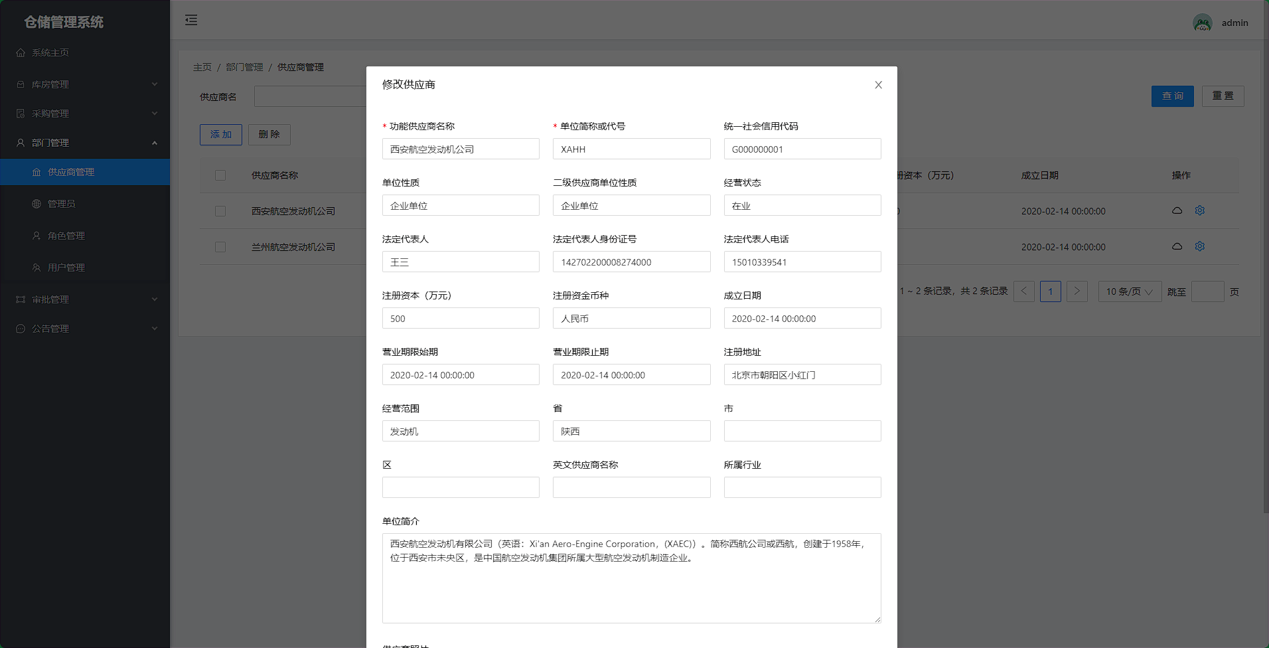Click the 法定代表人电话 field

tap(802, 262)
